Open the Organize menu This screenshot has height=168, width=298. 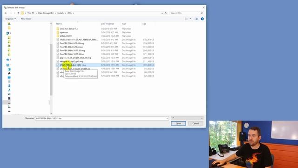coord(10,19)
